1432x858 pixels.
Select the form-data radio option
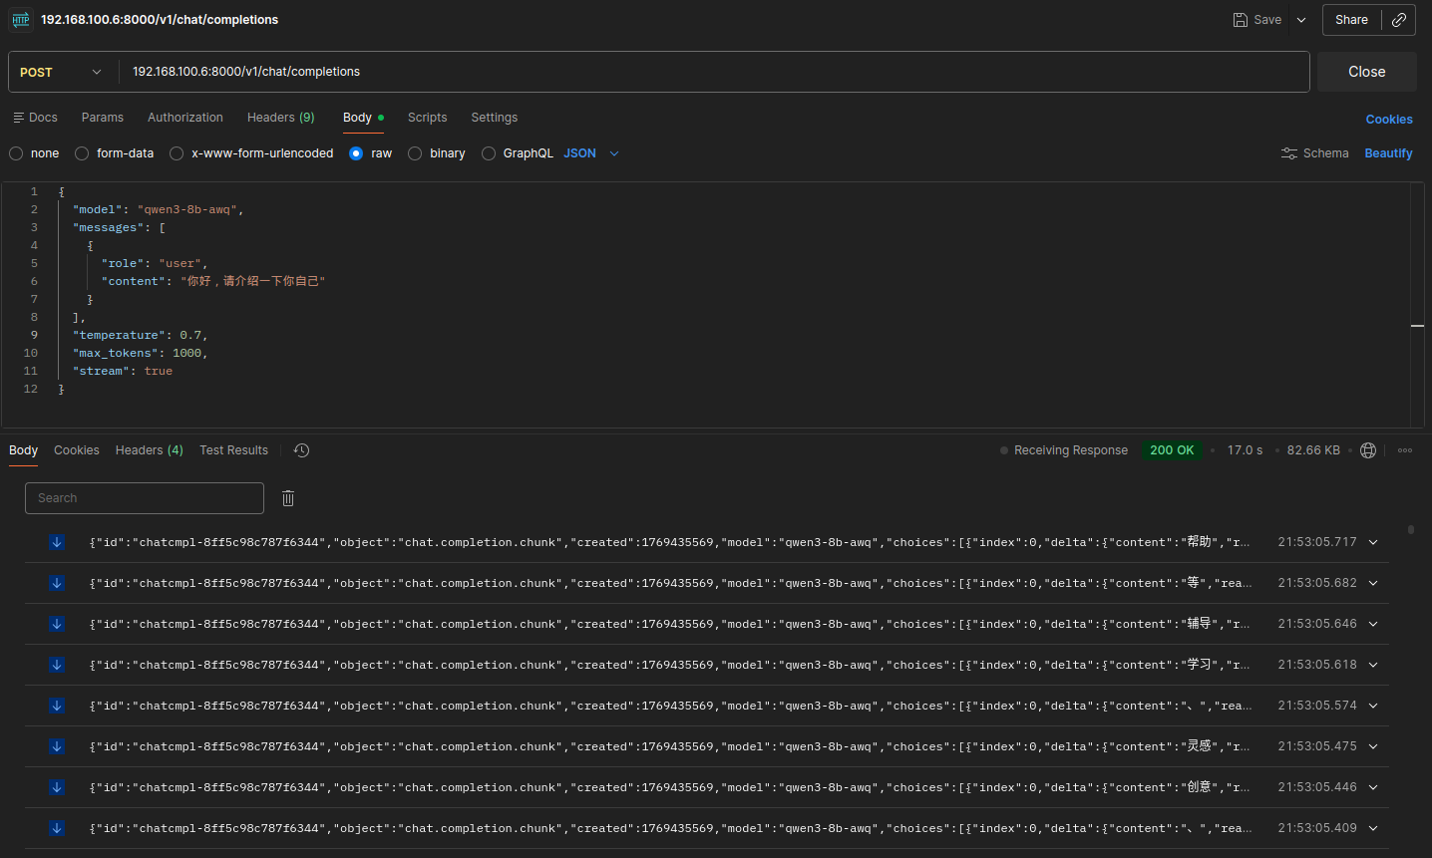[82, 153]
